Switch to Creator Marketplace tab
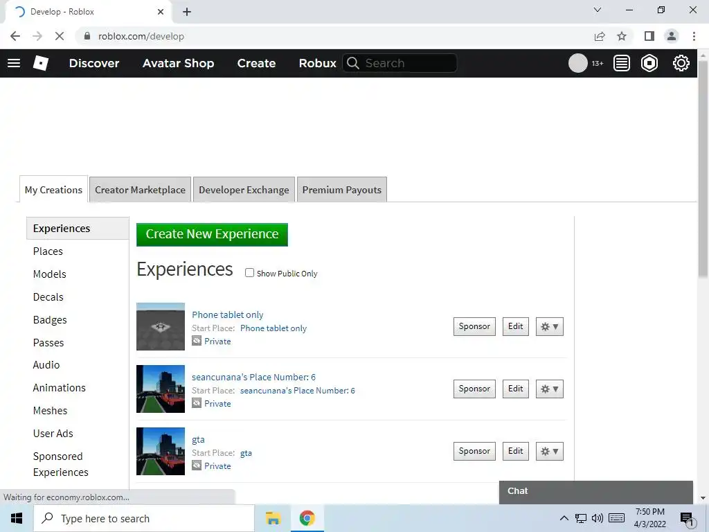Screen dimensions: 709x532 point(140,190)
